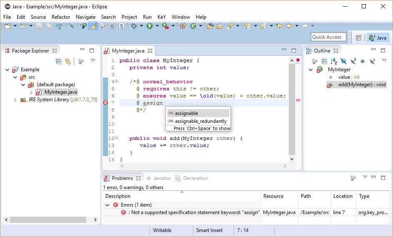This screenshot has width=393, height=237.
Task: Click the Open Perspective icon
Action: pos(359,37)
